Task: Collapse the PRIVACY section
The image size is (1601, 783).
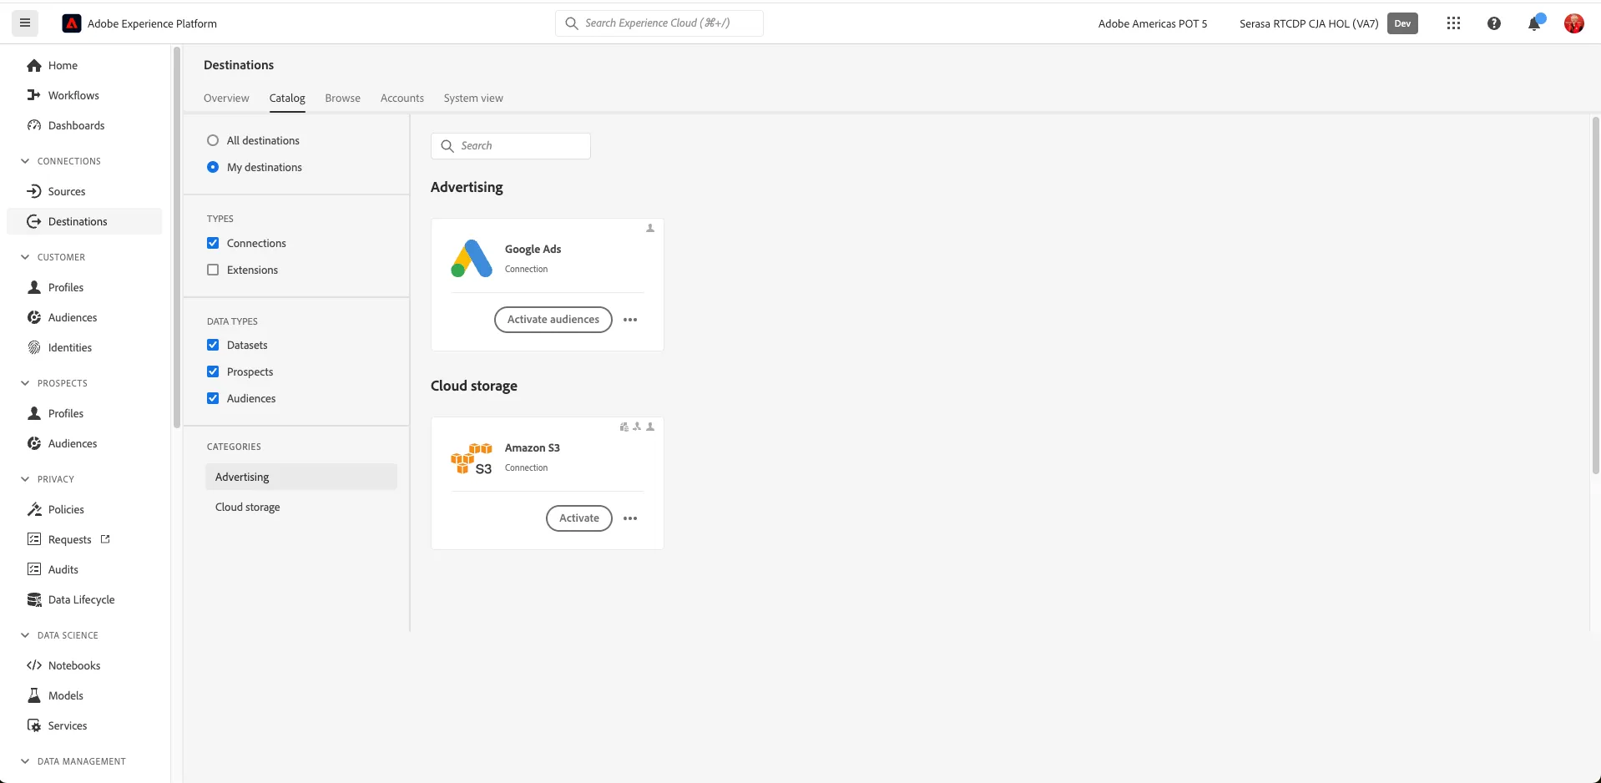Action: 25,479
